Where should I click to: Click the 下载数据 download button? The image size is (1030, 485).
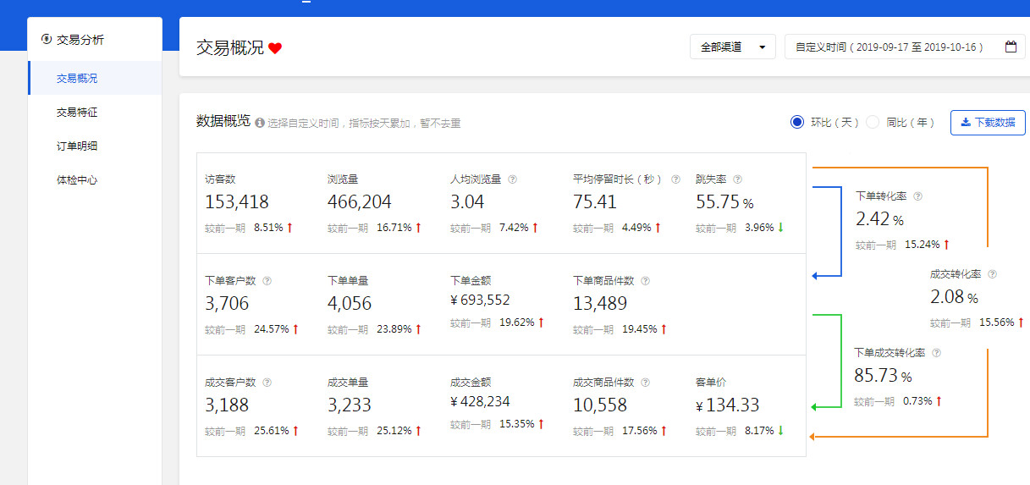(987, 122)
